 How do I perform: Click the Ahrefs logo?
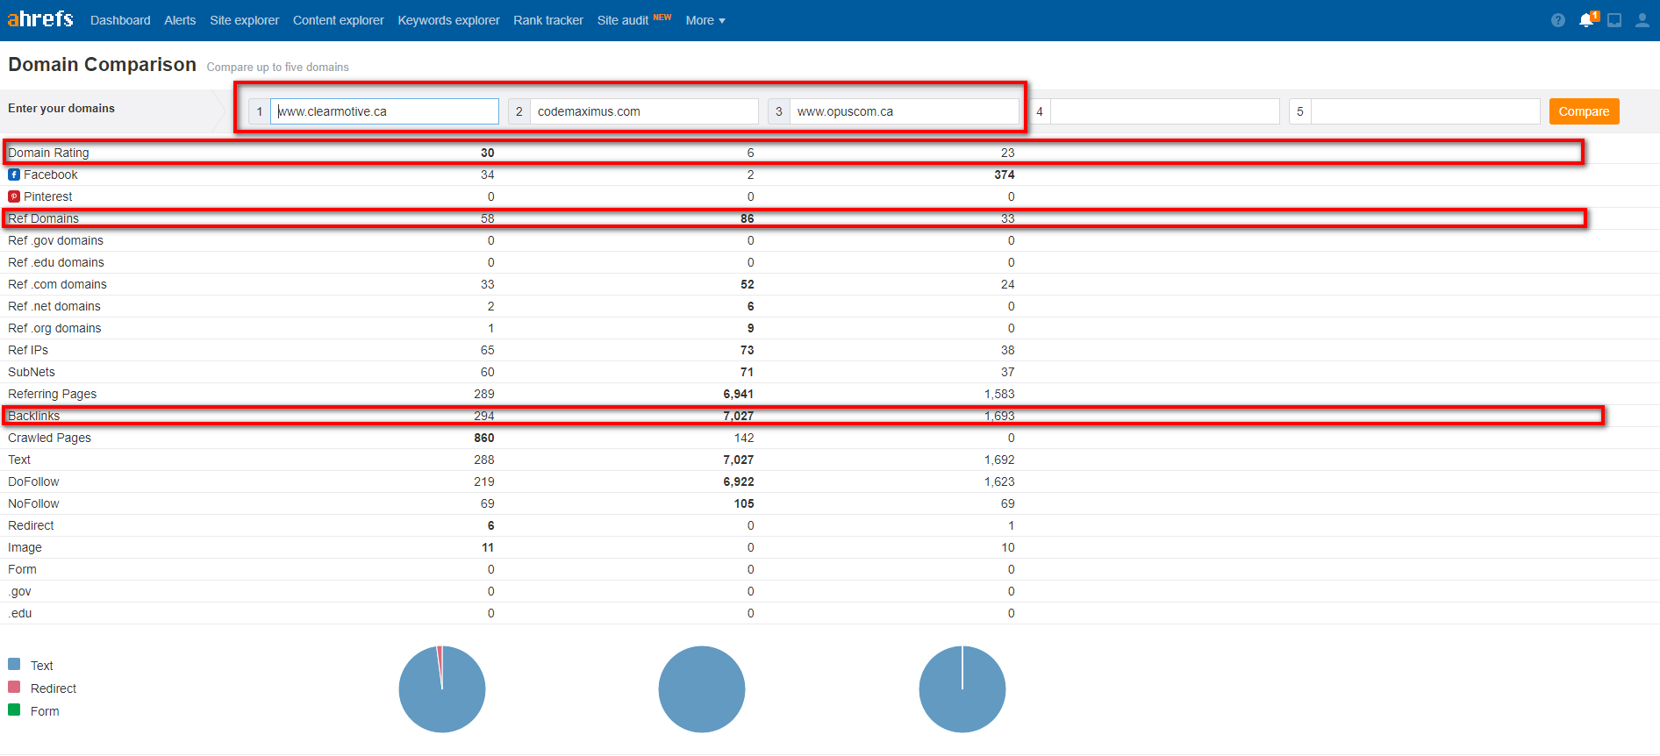(40, 19)
